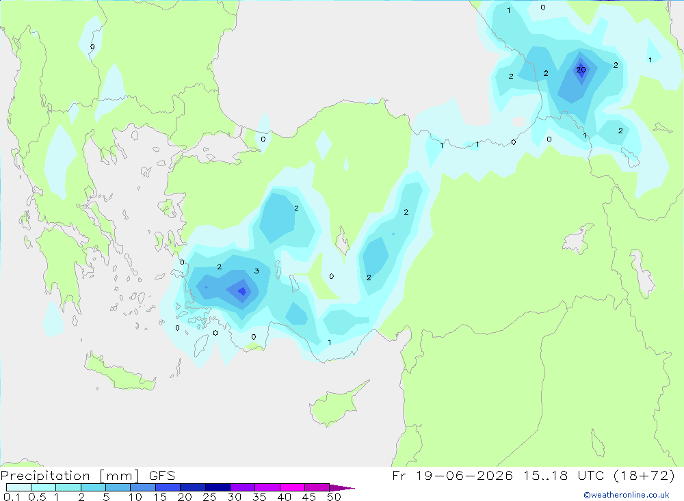Image resolution: width=684 pixels, height=501 pixels.
Task: Click the 45–50 mm legend color swatch
Action: click(317, 487)
